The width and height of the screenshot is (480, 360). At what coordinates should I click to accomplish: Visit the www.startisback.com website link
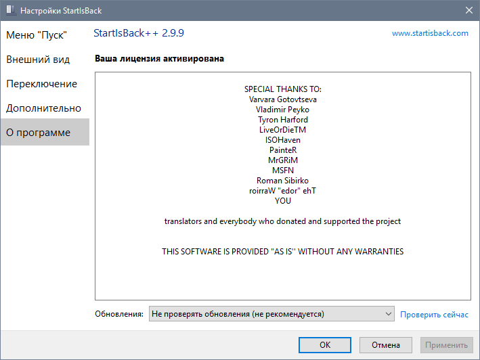(430, 33)
